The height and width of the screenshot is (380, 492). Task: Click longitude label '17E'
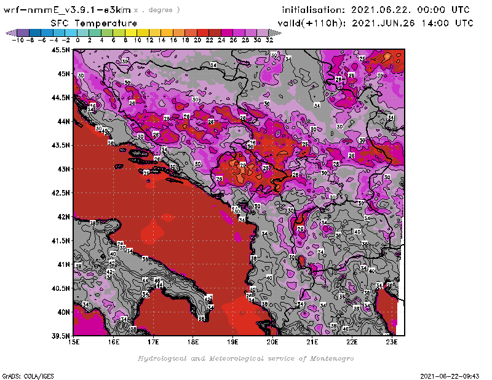click(153, 342)
